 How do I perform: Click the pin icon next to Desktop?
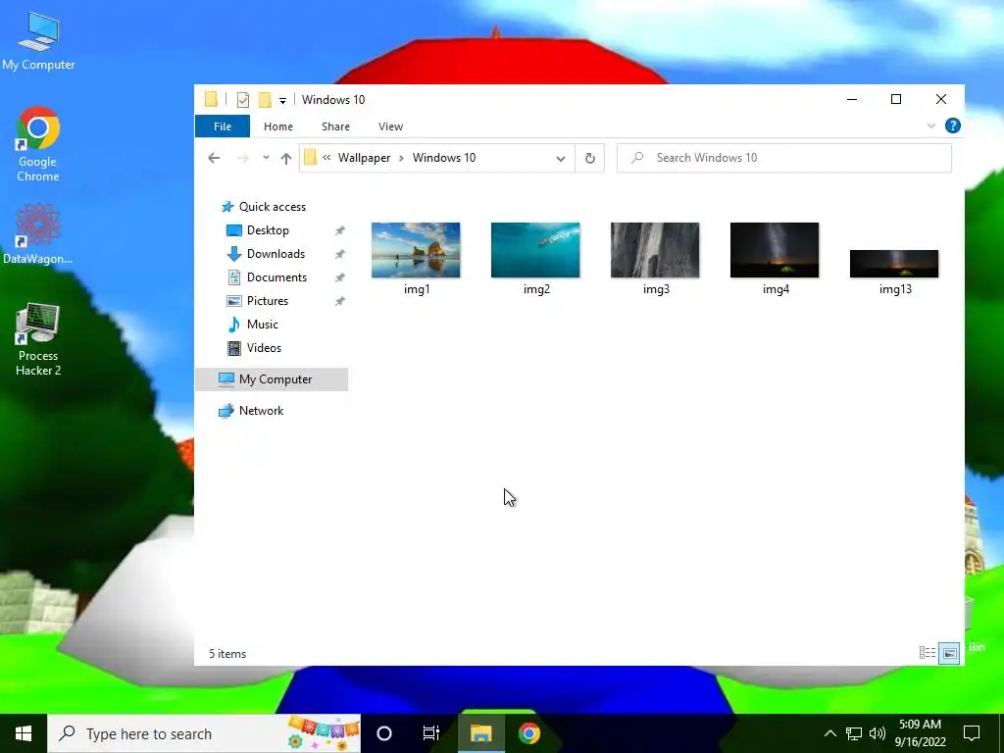pos(340,230)
